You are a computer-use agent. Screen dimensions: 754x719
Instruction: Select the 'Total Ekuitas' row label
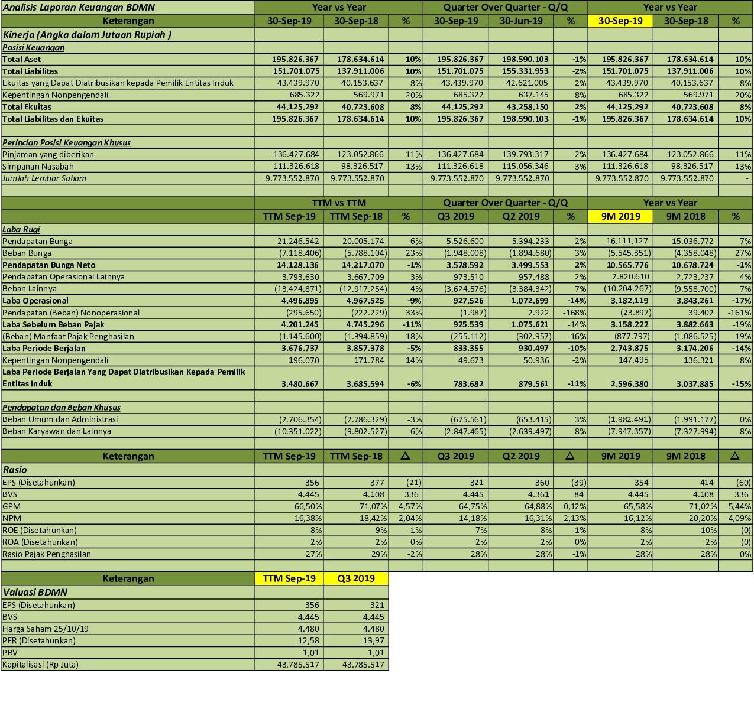click(27, 107)
